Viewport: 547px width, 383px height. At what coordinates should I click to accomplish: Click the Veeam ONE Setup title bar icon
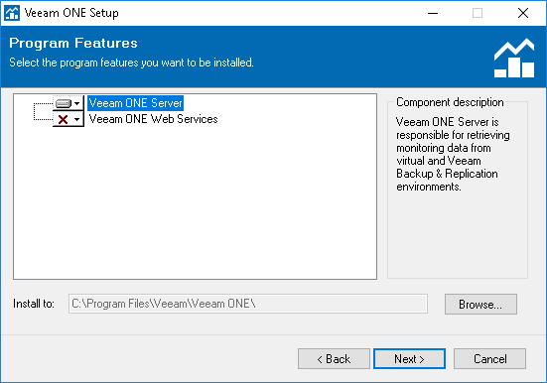pyautogui.click(x=12, y=13)
